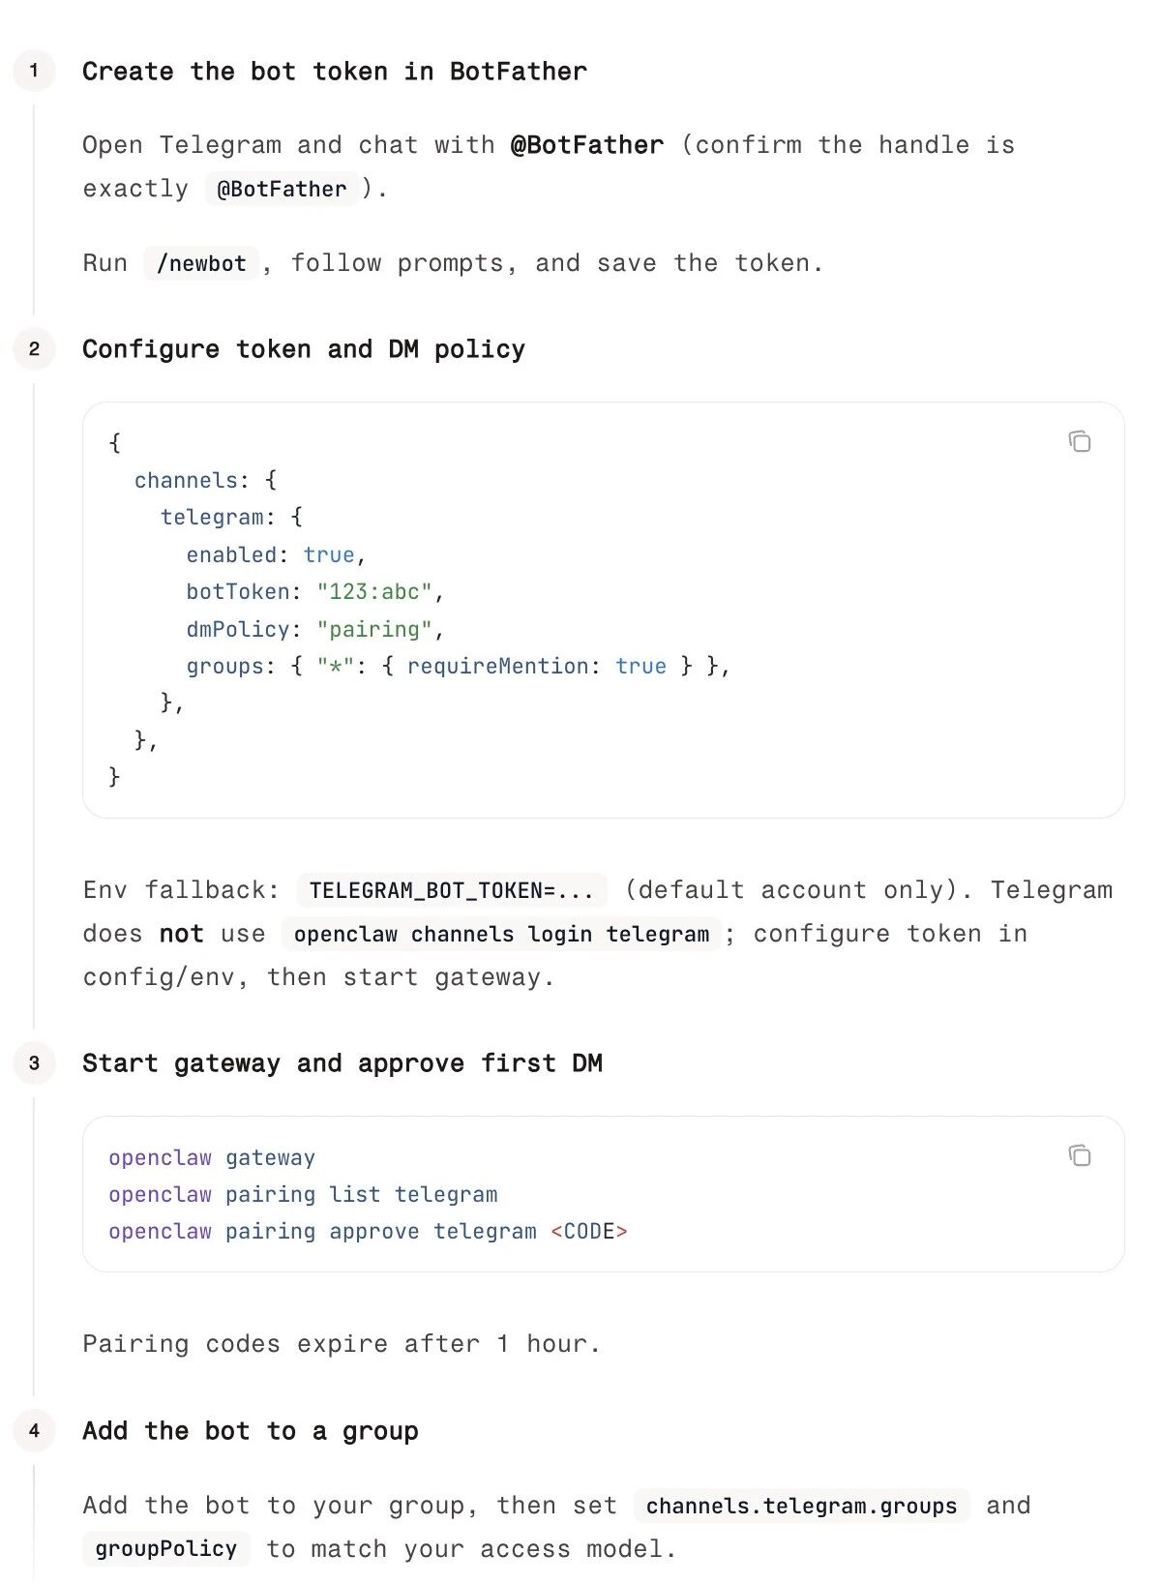Click the bold @BotFather mention
The height and width of the screenshot is (1584, 1161).
(586, 145)
